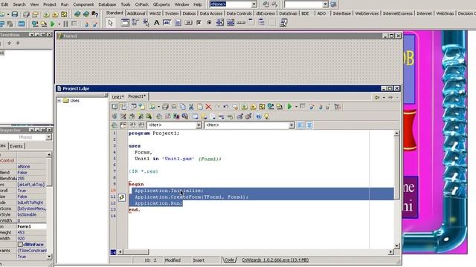Click the width value 920 in Object Inspector
476x267 pixels.
point(31,239)
